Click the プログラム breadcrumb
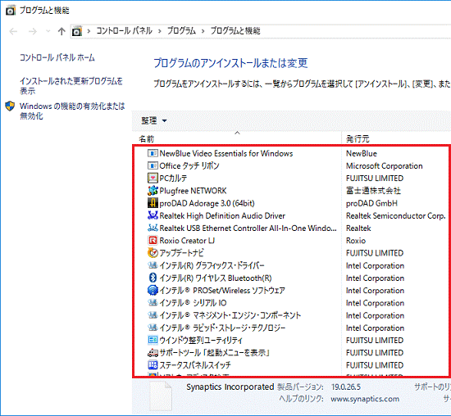 181,31
